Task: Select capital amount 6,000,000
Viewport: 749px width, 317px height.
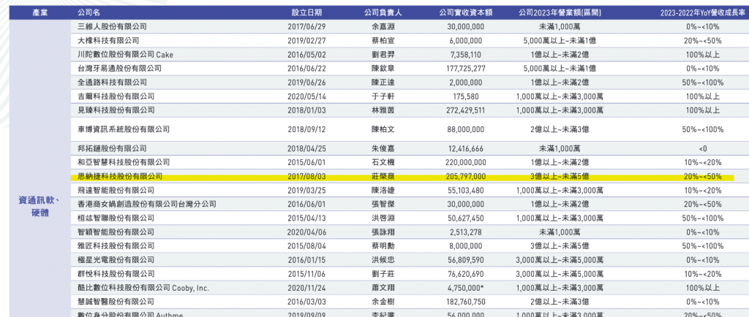Action: 466,40
